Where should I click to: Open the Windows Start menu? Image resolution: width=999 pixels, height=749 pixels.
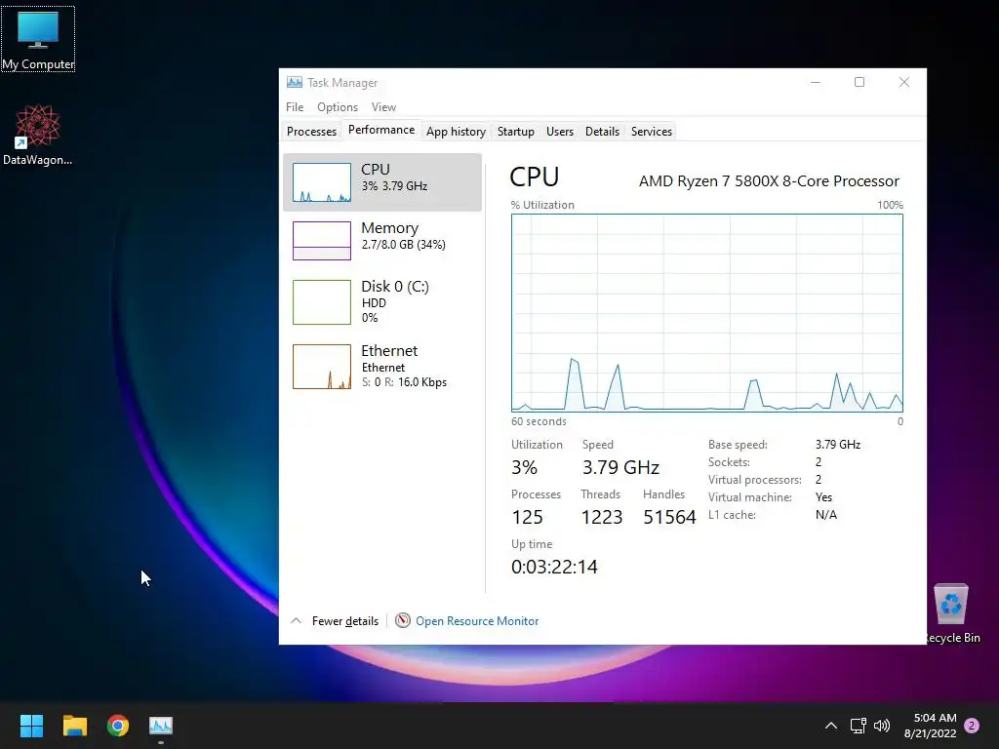click(x=31, y=726)
